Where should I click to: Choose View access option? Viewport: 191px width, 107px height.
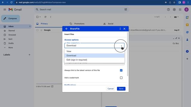point(94,51)
